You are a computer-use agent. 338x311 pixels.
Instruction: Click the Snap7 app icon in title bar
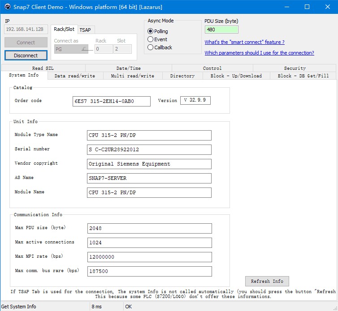click(x=6, y=7)
